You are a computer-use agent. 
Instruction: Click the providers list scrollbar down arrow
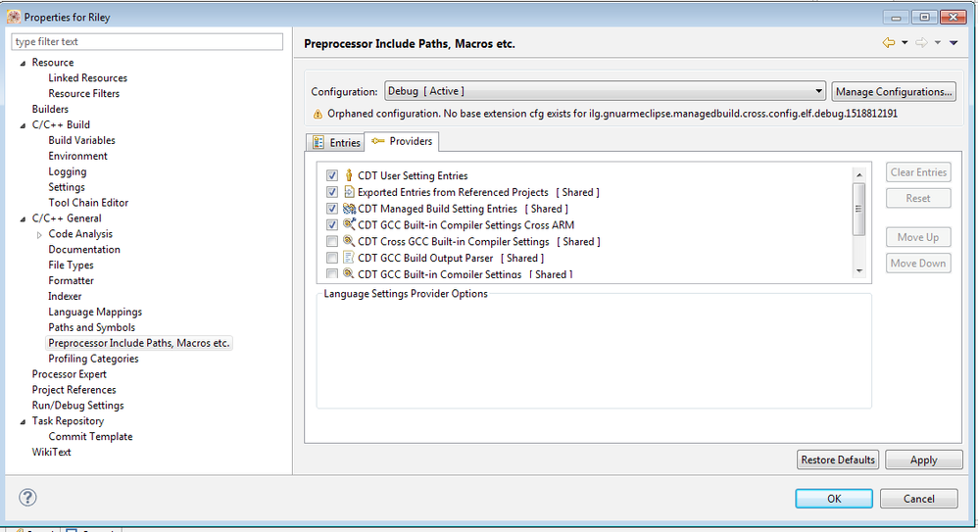859,270
